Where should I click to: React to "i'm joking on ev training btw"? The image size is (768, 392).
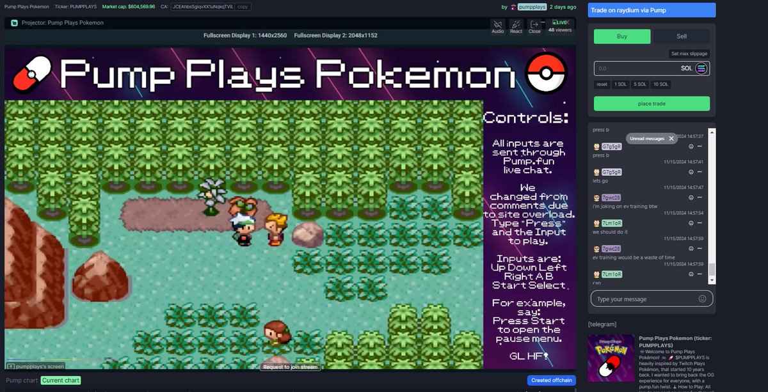point(691,198)
